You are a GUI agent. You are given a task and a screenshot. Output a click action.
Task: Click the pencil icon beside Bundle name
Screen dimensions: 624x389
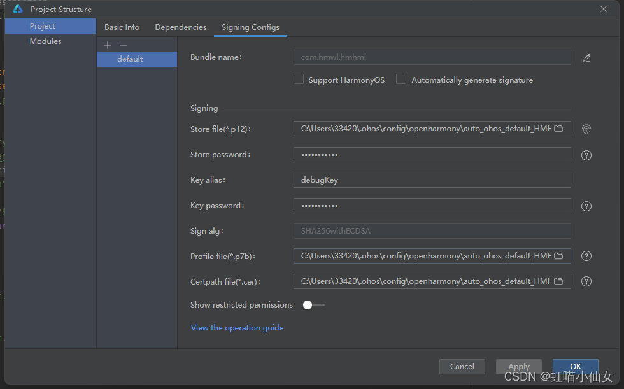coord(586,57)
